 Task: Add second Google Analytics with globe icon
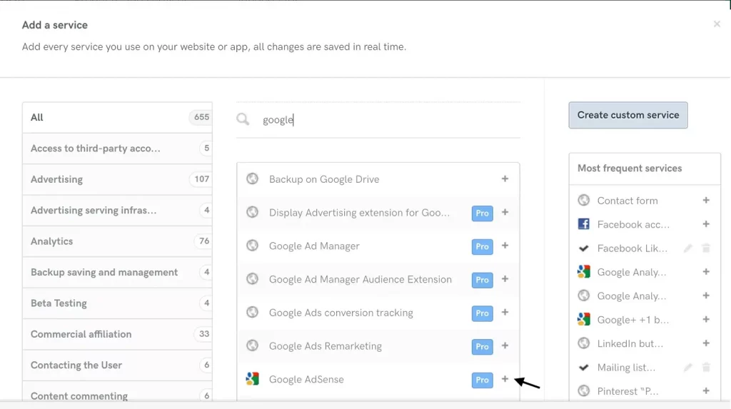click(x=706, y=296)
